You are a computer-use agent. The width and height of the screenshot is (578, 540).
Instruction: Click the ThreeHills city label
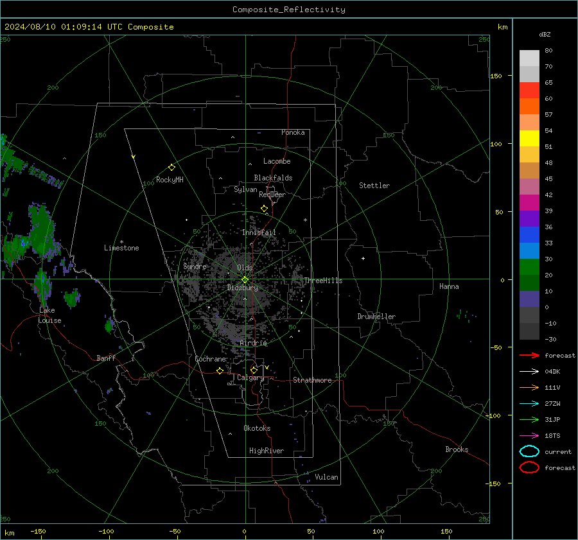coord(323,281)
